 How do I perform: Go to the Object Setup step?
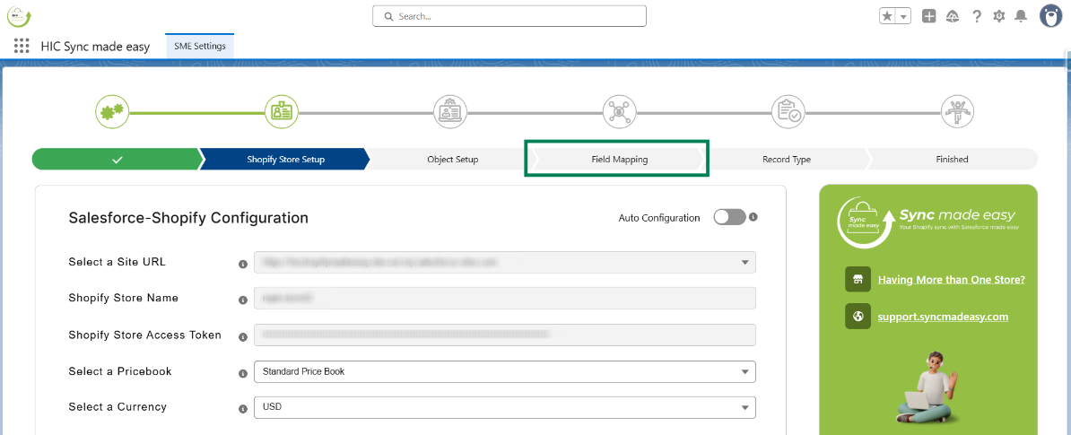(453, 159)
